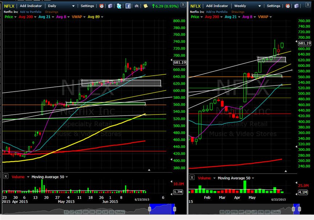
Task: Select the 1W range in Daily chart
Action: click(x=105, y=212)
